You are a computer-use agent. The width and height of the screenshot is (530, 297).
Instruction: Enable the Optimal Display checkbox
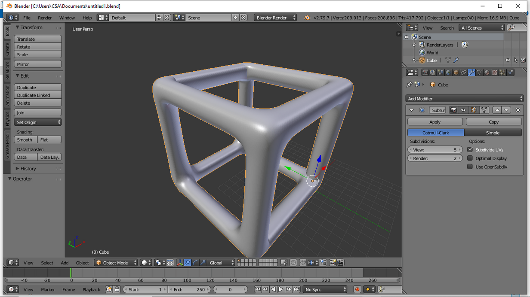470,158
